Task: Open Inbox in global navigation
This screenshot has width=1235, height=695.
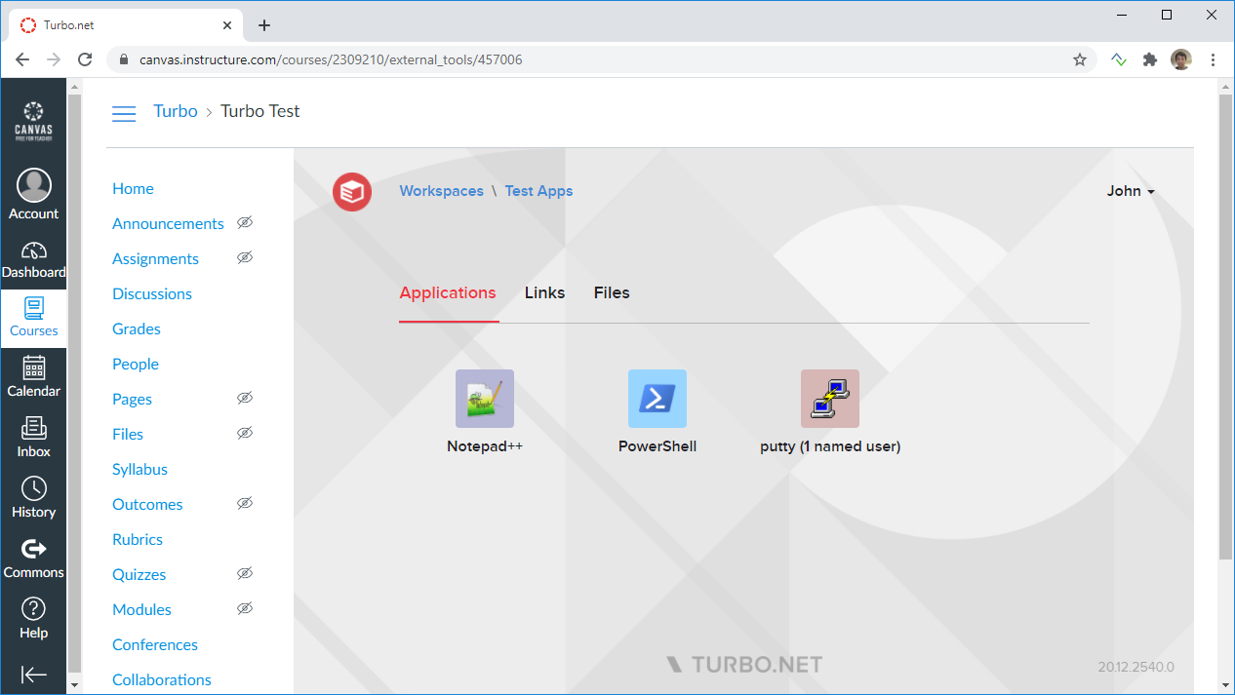Action: pyautogui.click(x=33, y=438)
